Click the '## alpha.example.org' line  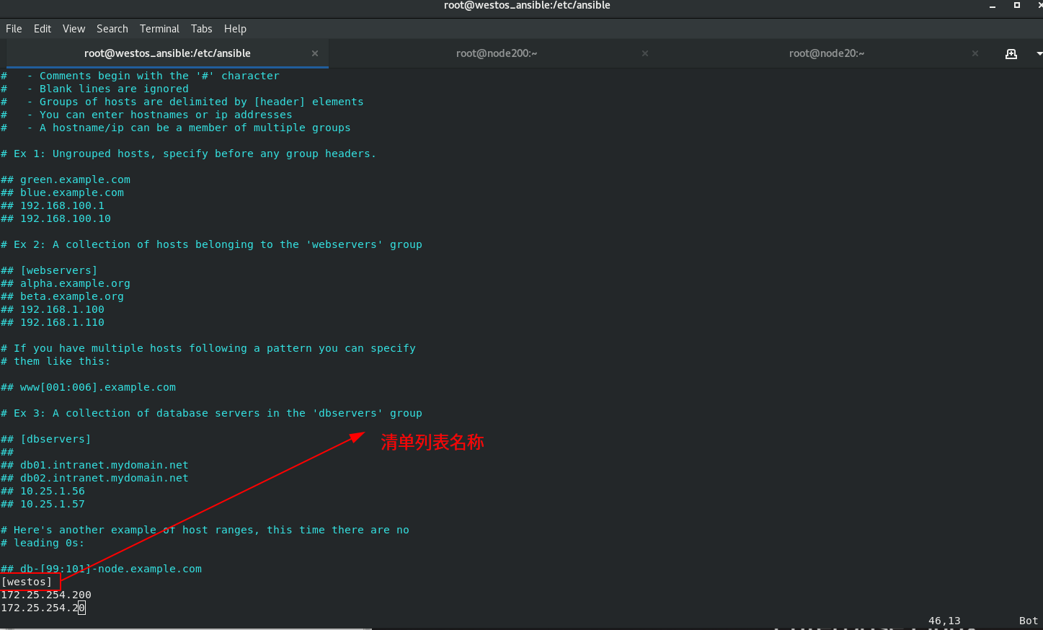(66, 283)
